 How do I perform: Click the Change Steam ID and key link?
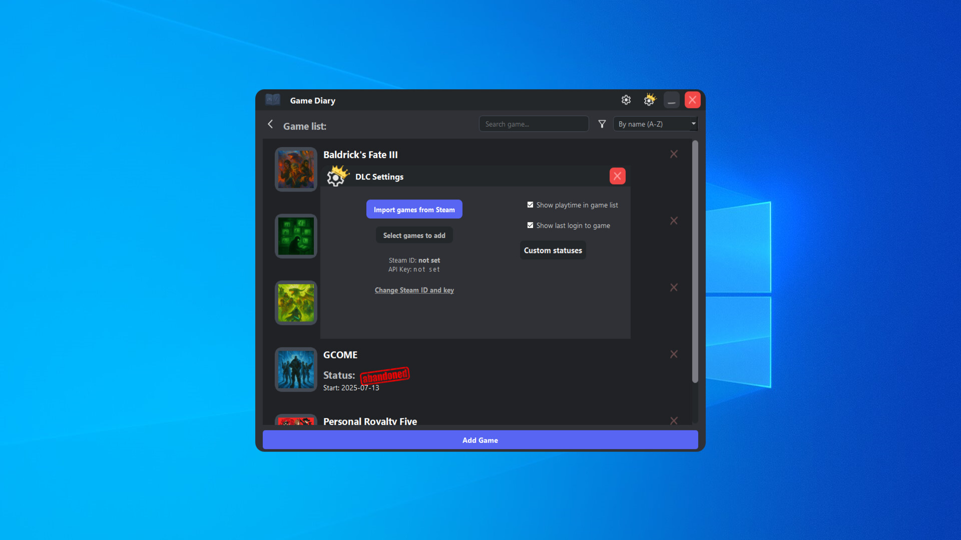click(x=414, y=290)
